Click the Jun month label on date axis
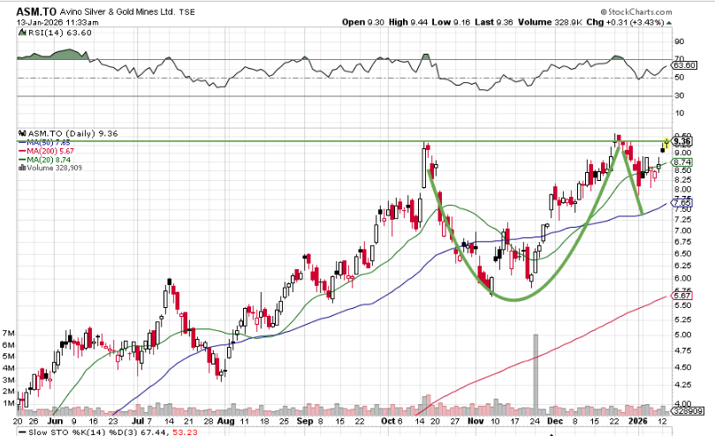The image size is (715, 436). tap(55, 421)
